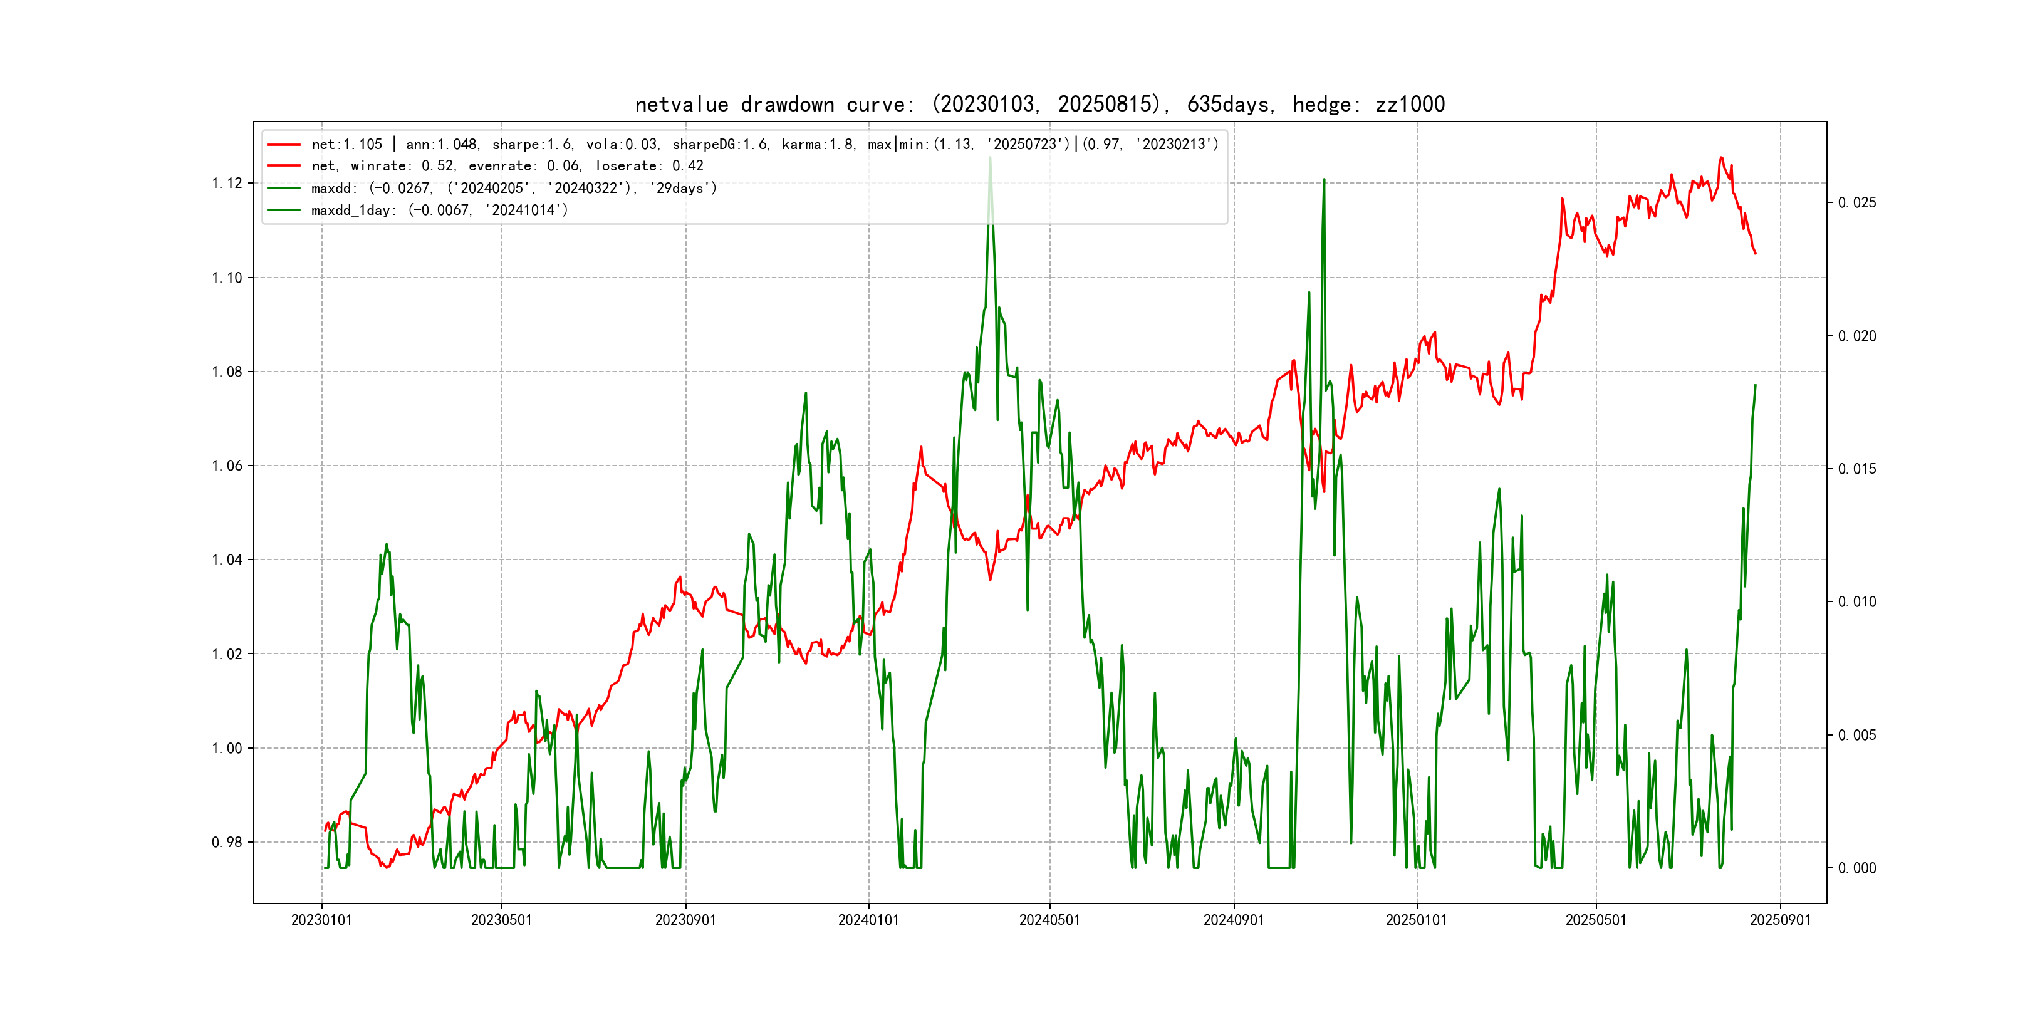Click the 20240101 x-axis date label

click(x=868, y=920)
